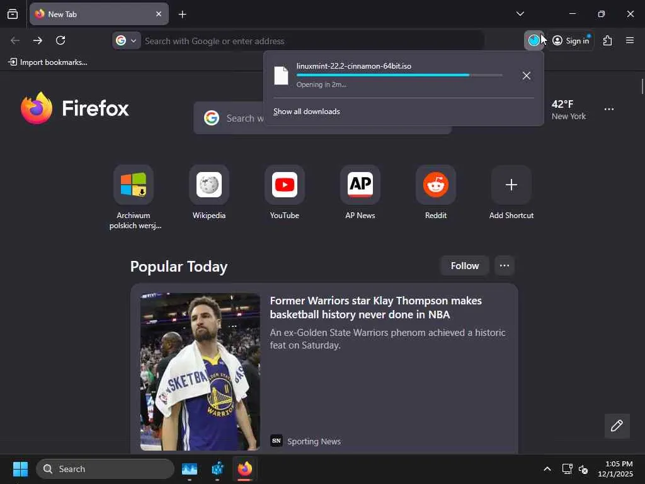Image resolution: width=645 pixels, height=484 pixels.
Task: Go forward with the forward arrow
Action: 37,40
